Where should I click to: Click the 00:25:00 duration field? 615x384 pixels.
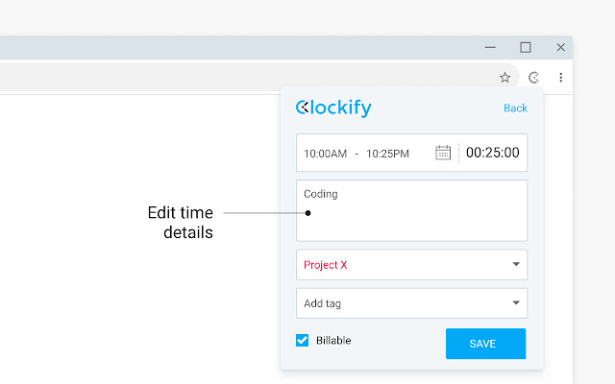coord(492,153)
